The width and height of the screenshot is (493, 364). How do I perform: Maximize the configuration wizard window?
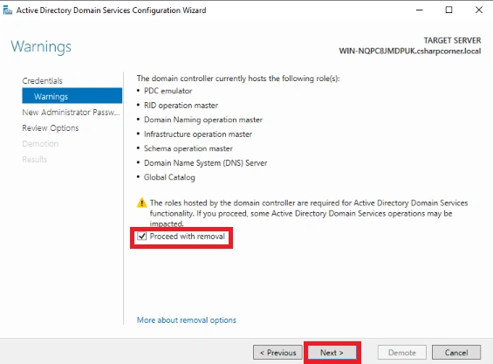[449, 10]
